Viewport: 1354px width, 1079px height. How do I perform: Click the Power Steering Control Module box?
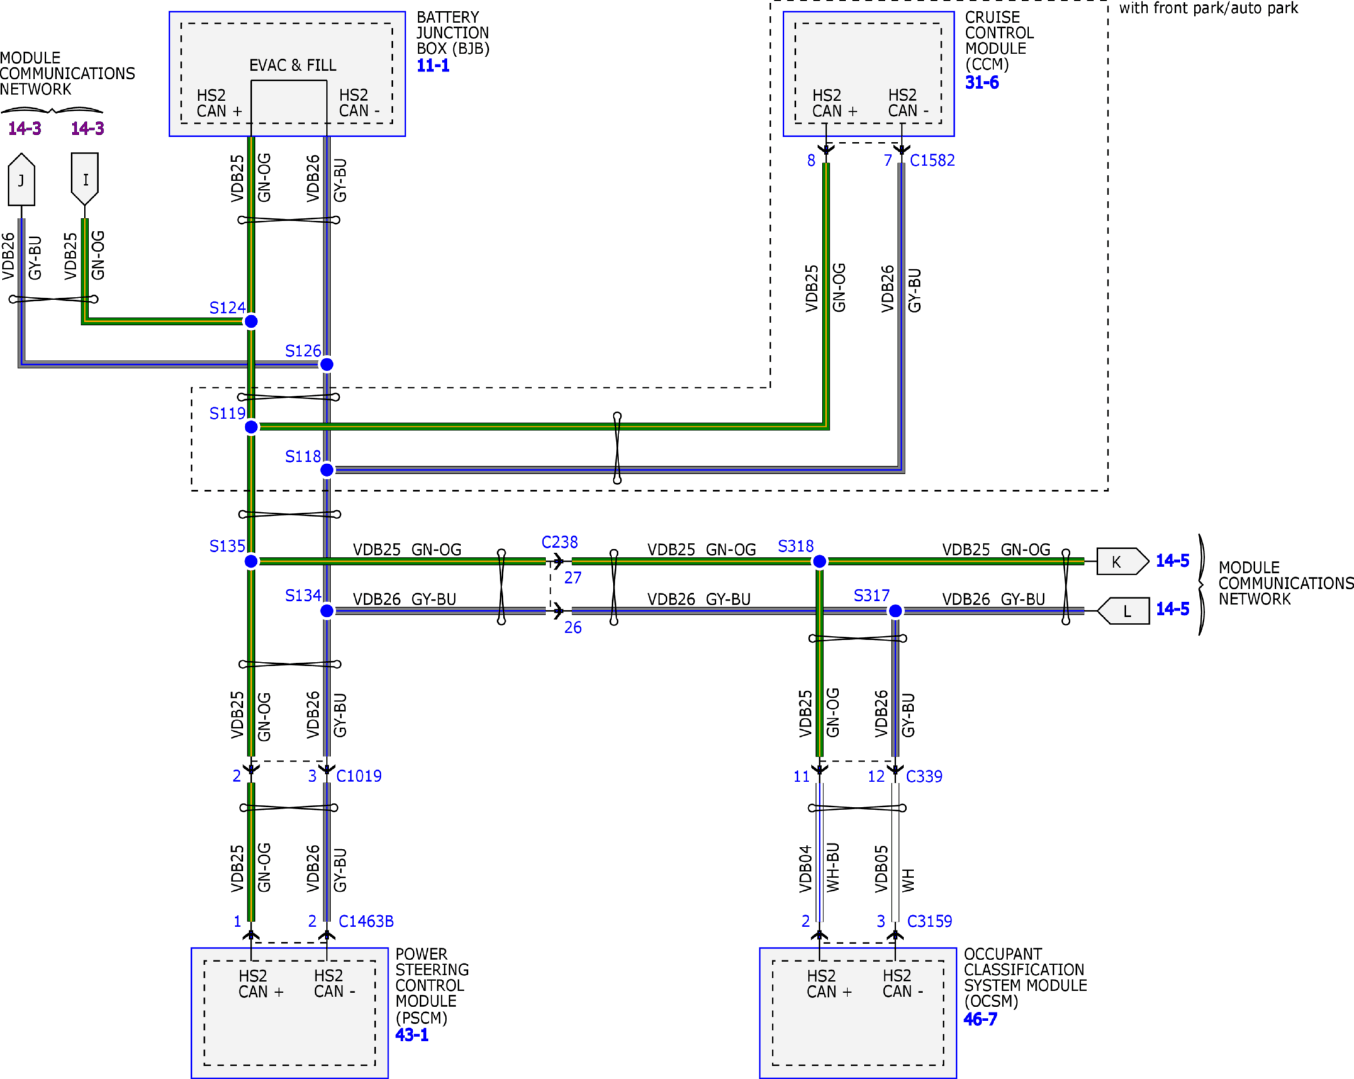[x=290, y=1013]
